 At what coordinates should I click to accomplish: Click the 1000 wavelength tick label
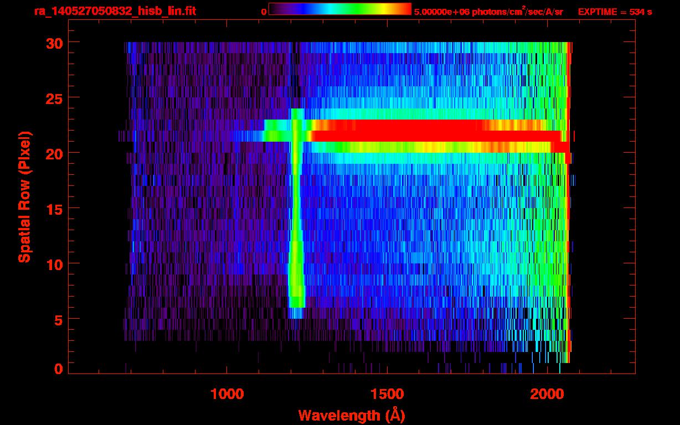click(x=227, y=393)
